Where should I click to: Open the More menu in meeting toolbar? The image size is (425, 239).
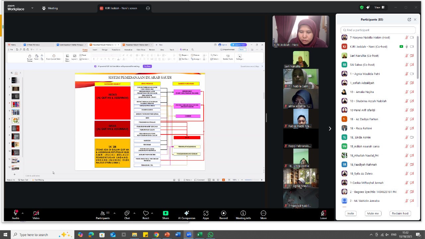pos(263,213)
